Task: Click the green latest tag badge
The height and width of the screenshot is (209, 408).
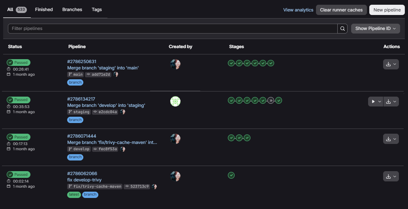Action: (x=74, y=194)
